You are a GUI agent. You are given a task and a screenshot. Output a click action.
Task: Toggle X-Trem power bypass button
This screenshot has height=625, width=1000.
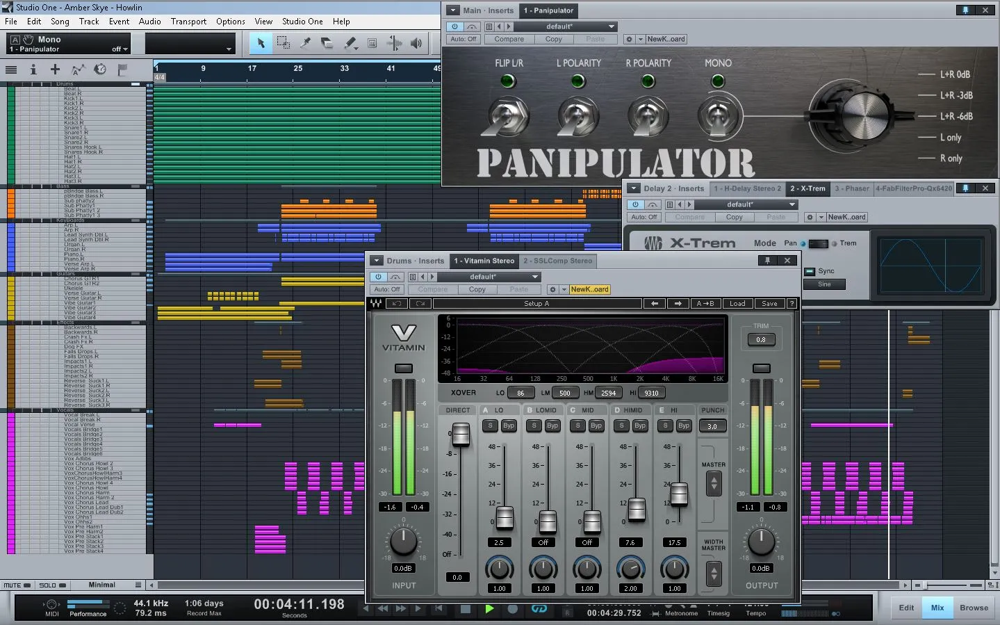(x=635, y=204)
